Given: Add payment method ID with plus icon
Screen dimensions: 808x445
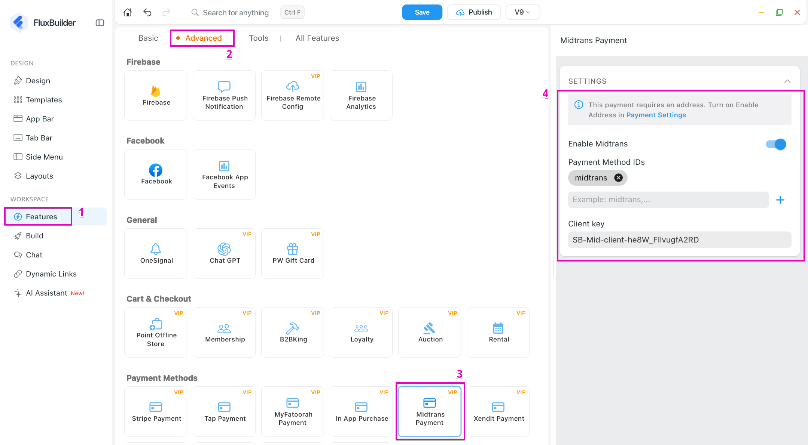Looking at the screenshot, I should (x=780, y=200).
